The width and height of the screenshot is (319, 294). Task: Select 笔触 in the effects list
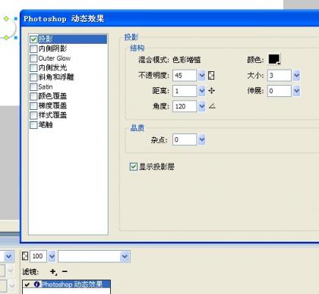[x=46, y=125]
